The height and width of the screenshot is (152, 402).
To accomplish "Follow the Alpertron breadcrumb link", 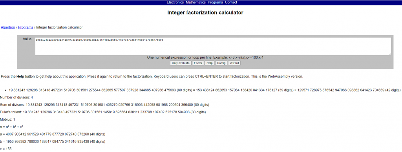I will pyautogui.click(x=8, y=27).
